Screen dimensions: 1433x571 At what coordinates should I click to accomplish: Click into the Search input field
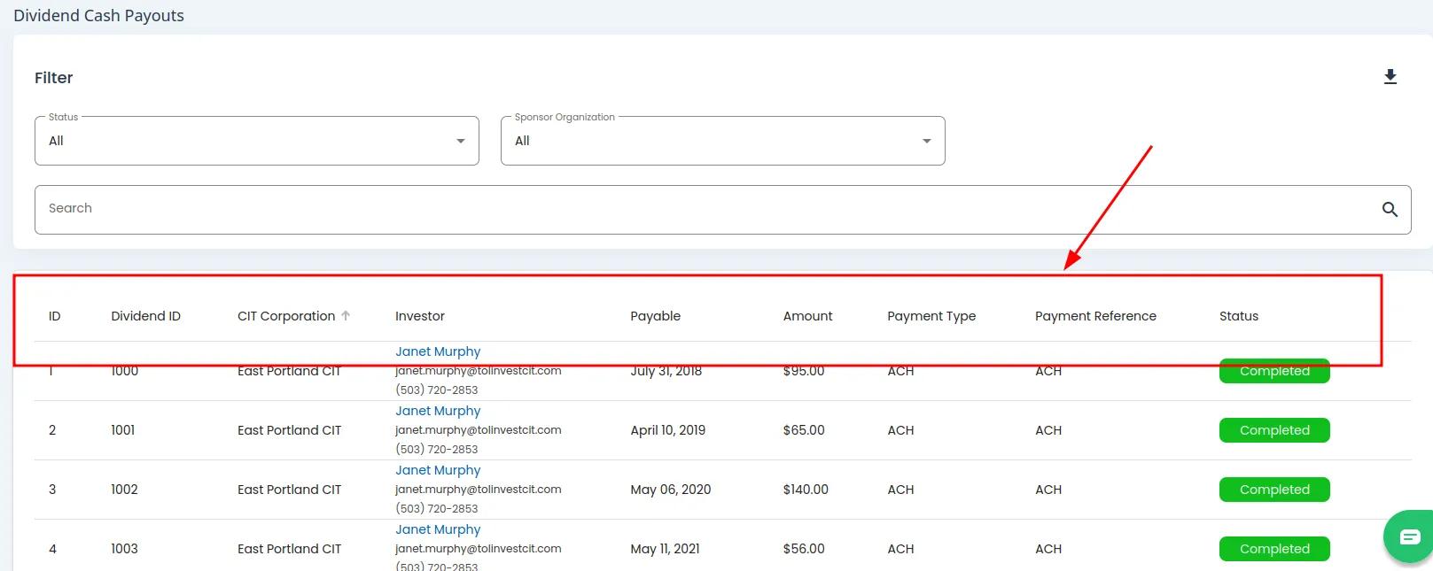point(700,209)
